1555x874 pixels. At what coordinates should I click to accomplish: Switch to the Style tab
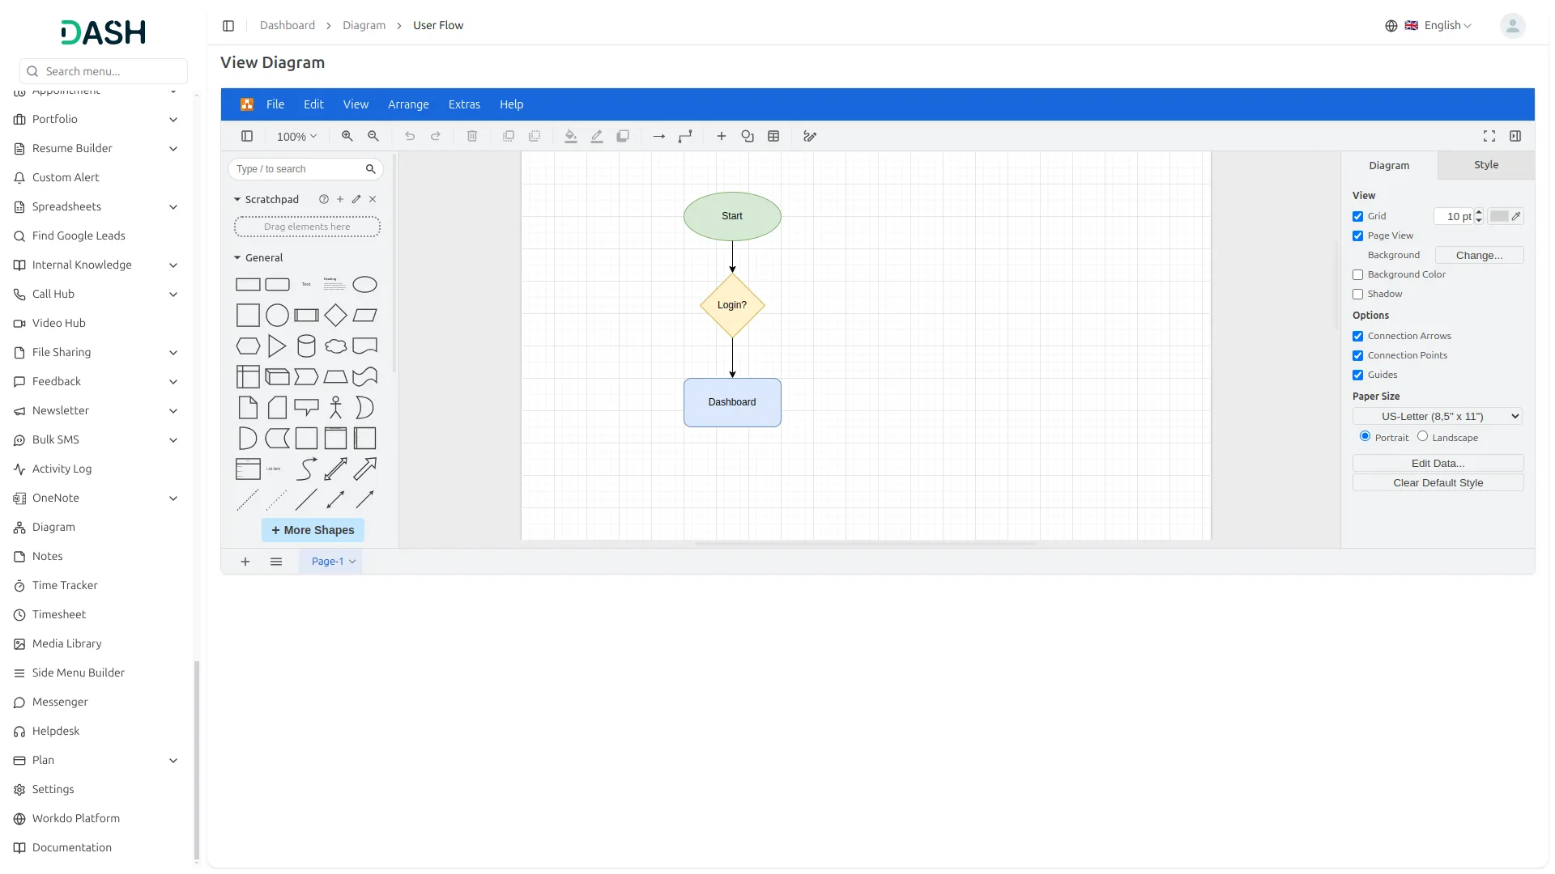[x=1486, y=165]
